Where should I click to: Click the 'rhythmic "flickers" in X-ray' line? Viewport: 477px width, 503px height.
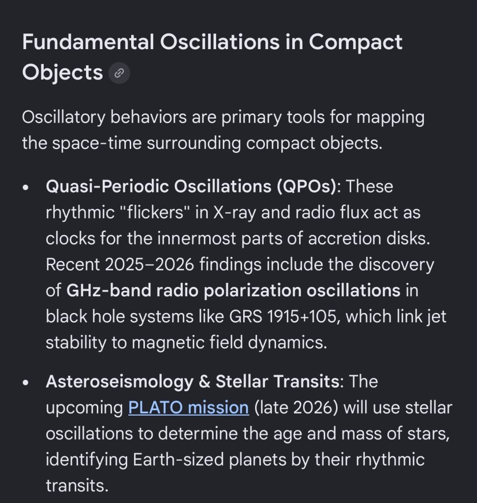pyautogui.click(x=233, y=213)
